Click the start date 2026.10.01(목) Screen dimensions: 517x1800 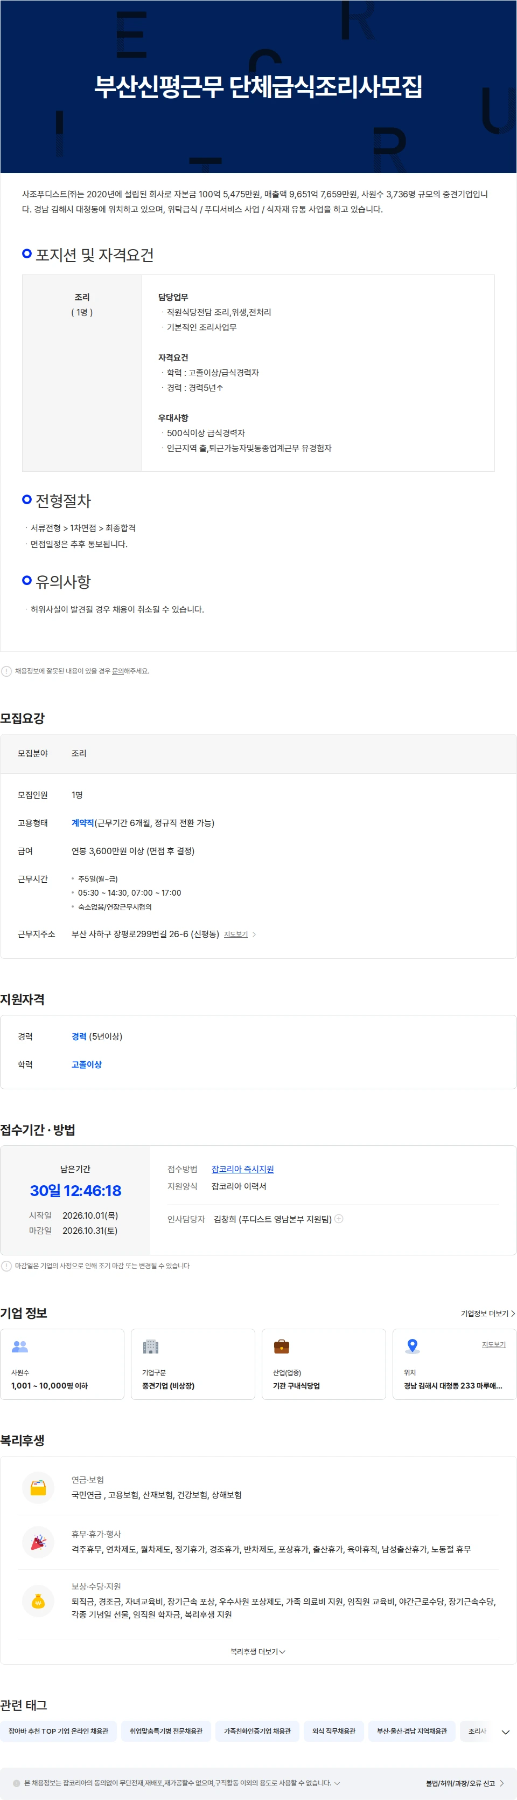pyautogui.click(x=90, y=1215)
